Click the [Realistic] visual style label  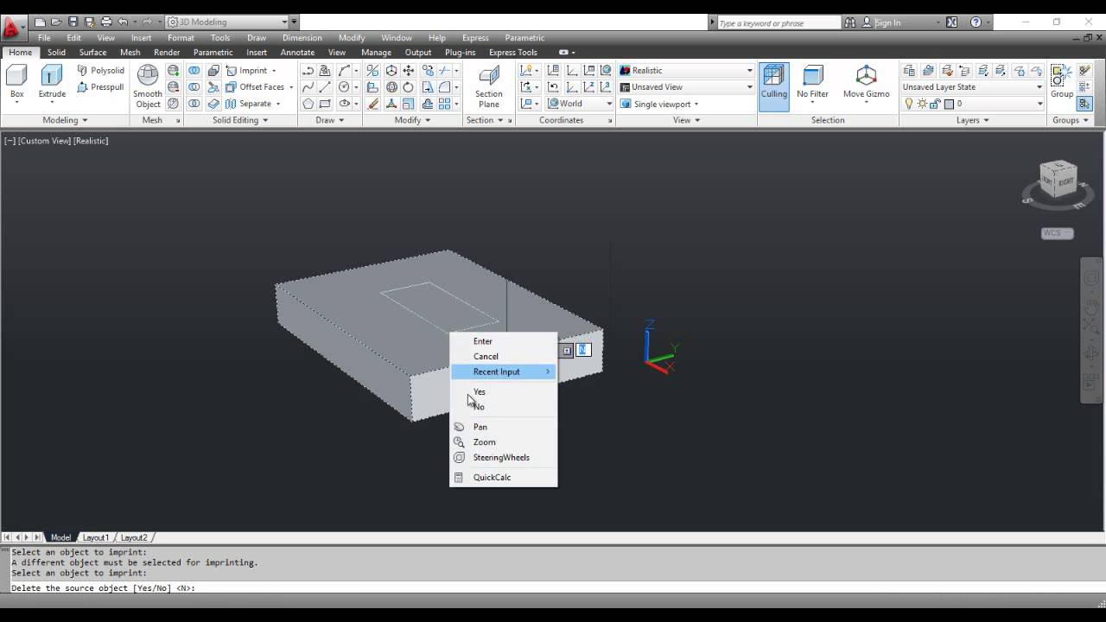click(x=91, y=140)
